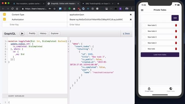The image size is (185, 104).
Task: Open the purple S extension
Action: point(120,9)
